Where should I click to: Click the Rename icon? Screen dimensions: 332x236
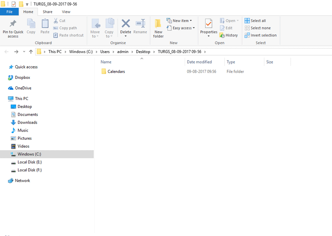pos(140,23)
